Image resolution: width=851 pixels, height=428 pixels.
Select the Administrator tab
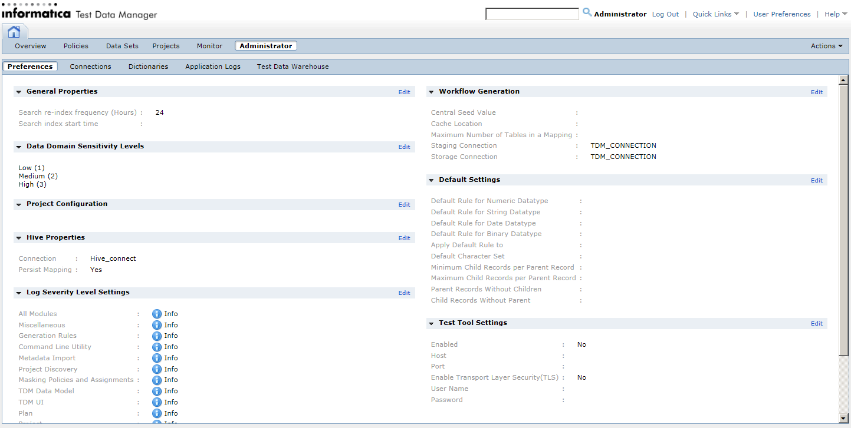pyautogui.click(x=266, y=46)
